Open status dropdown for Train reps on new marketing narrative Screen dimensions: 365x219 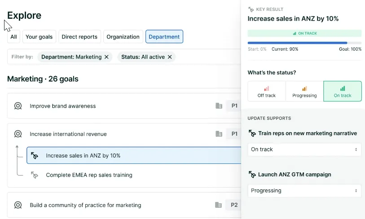304,149
